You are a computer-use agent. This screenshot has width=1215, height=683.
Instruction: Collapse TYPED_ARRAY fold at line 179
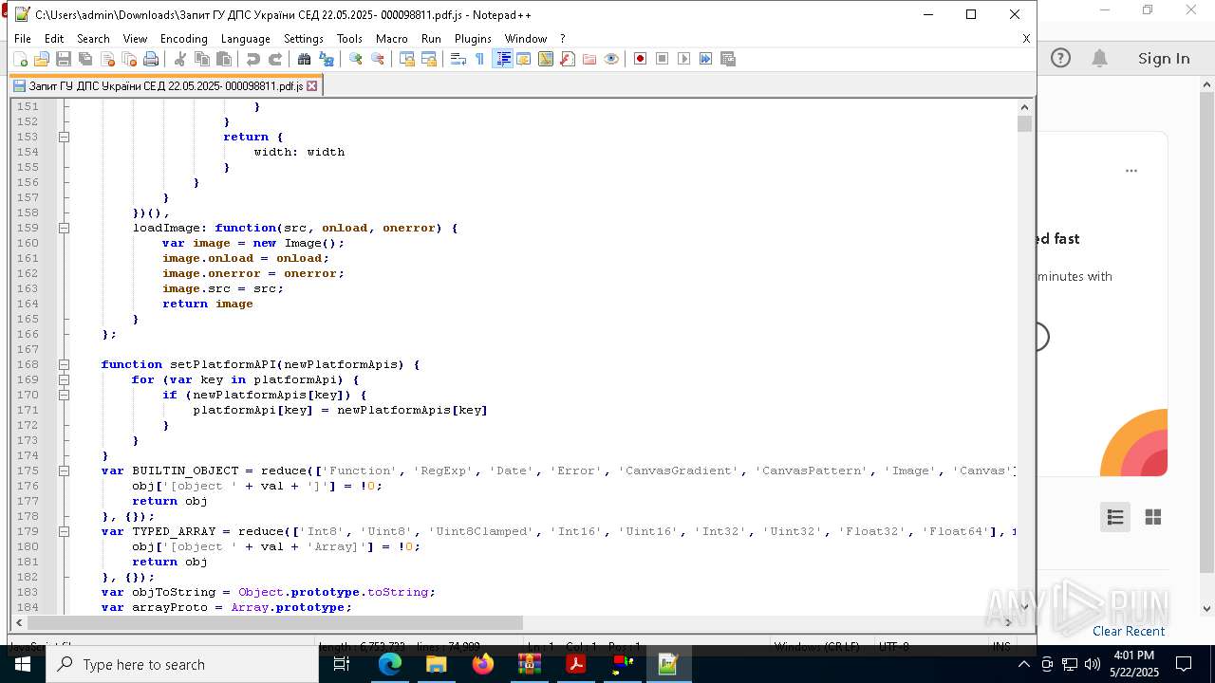pos(64,531)
